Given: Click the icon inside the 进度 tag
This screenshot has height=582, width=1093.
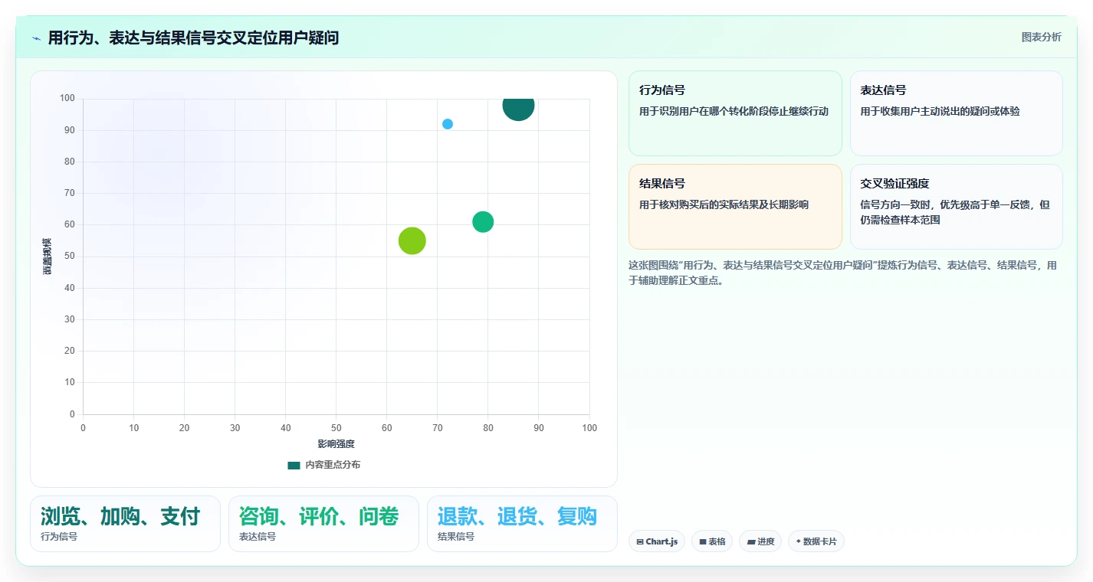Looking at the screenshot, I should (x=751, y=541).
